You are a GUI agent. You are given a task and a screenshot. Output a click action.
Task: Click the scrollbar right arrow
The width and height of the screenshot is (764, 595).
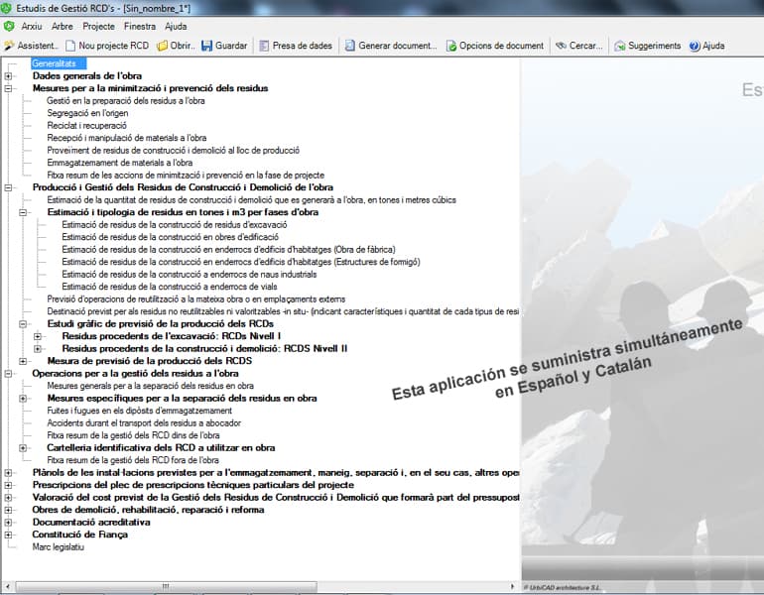click(512, 587)
